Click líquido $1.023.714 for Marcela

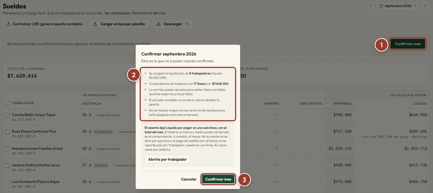coord(416,149)
